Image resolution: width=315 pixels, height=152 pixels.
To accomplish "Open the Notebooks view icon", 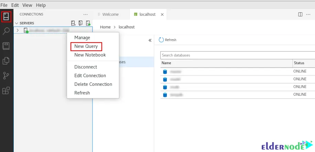I will pos(6,46).
